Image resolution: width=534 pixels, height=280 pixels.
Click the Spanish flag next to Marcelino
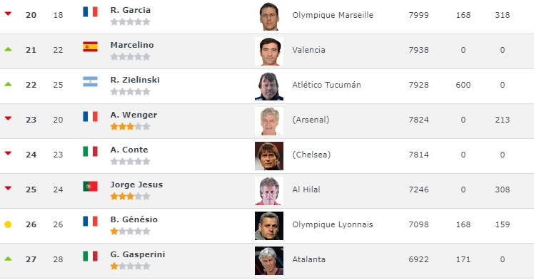click(x=90, y=46)
